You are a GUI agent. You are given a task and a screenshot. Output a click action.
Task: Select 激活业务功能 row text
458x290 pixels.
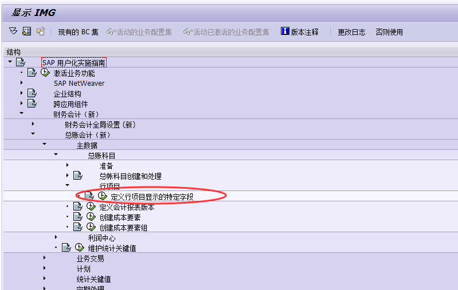pyautogui.click(x=74, y=73)
